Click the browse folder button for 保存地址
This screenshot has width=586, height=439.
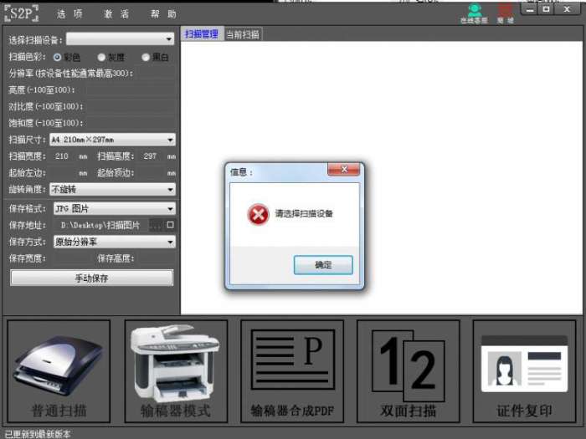click(156, 225)
